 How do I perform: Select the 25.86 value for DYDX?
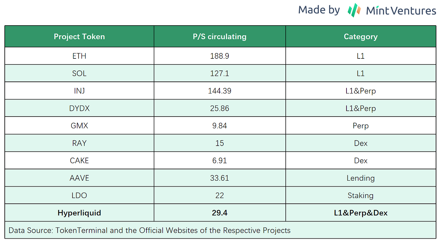pos(220,108)
